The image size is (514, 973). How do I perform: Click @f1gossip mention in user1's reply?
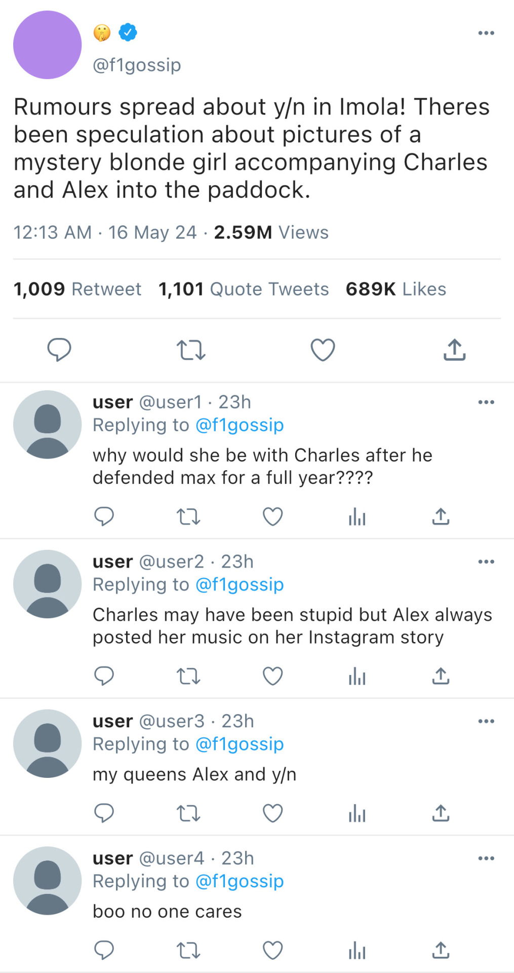click(240, 425)
